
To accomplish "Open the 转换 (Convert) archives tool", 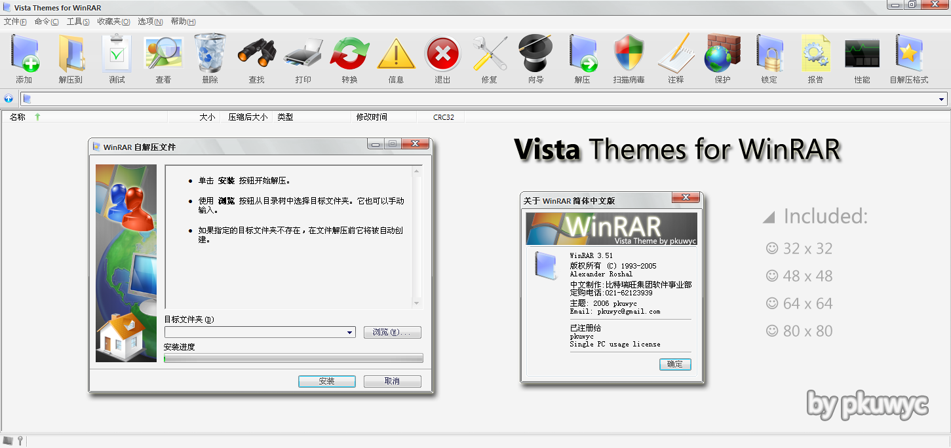I will [349, 59].
